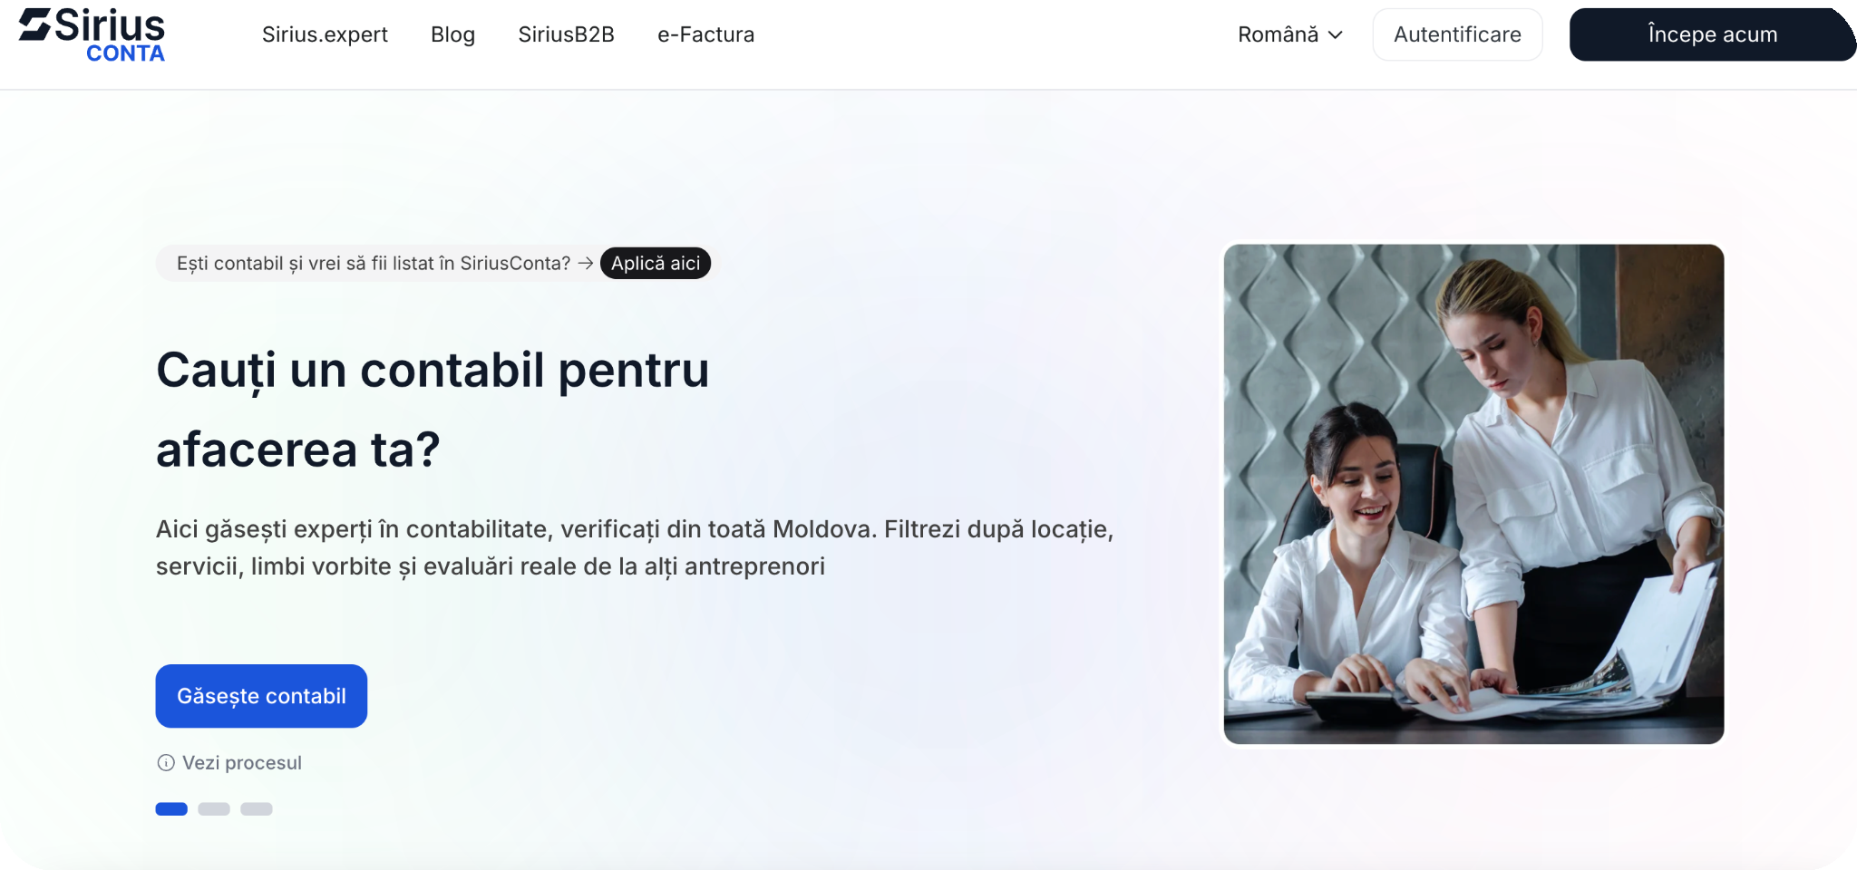
Task: Click the "Ești contabil" banner text
Action: click(374, 263)
